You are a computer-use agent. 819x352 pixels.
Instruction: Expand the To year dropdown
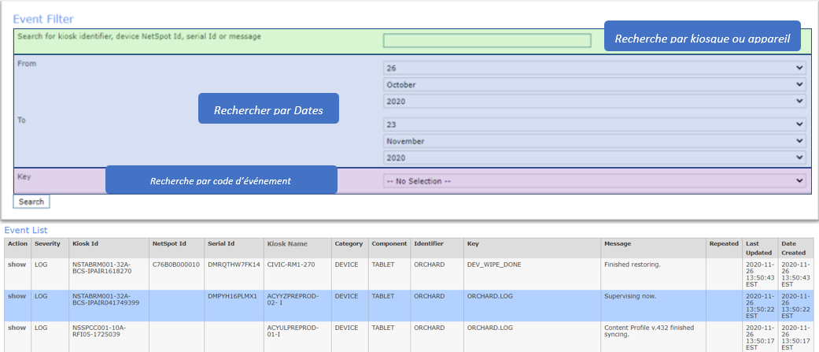pos(594,157)
